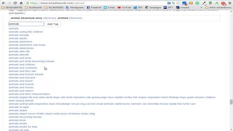Viewport: 233px width, 131px height.
Task: Click the blue chart extension icon
Action: click(x=185, y=3)
